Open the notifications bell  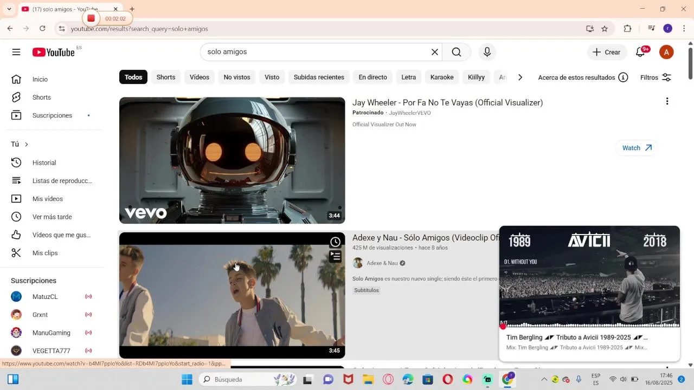[641, 52]
